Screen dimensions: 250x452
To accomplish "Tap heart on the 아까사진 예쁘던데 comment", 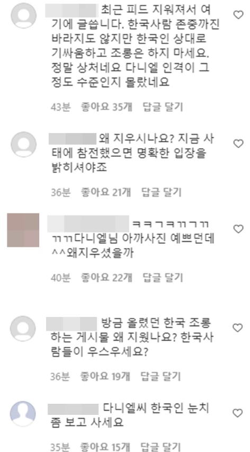I will [x=238, y=229].
